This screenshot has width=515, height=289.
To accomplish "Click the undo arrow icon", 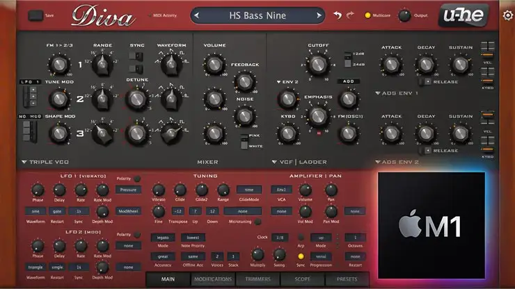I will 338,15.
